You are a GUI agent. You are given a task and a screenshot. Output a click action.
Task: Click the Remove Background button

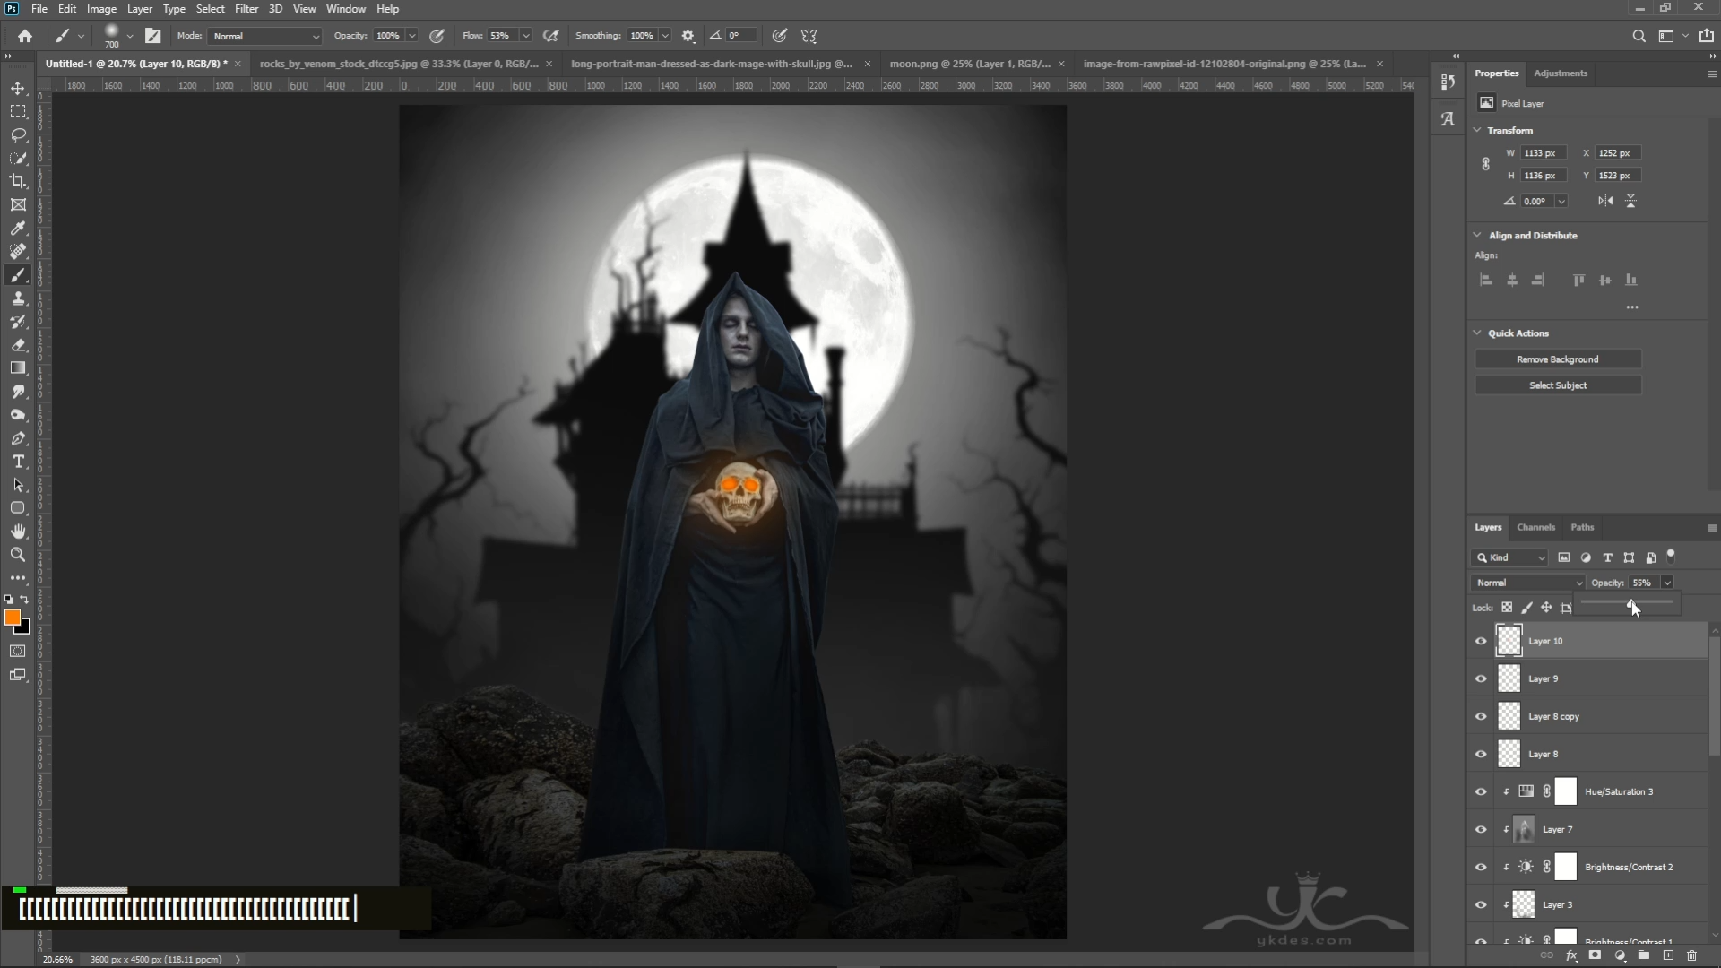pos(1558,359)
